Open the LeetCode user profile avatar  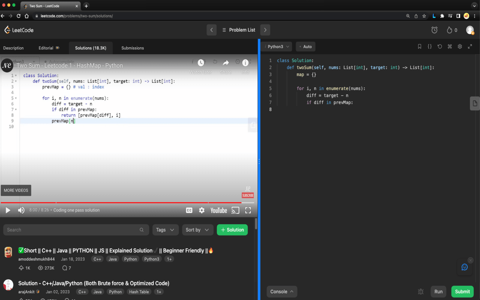pyautogui.click(x=470, y=30)
